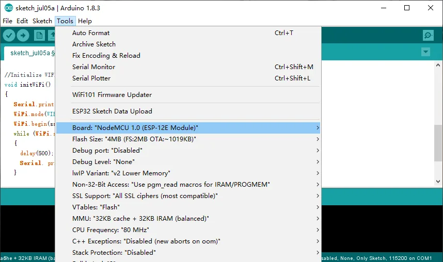Click the '//Initialize WIF' comment line

[x=29, y=75]
